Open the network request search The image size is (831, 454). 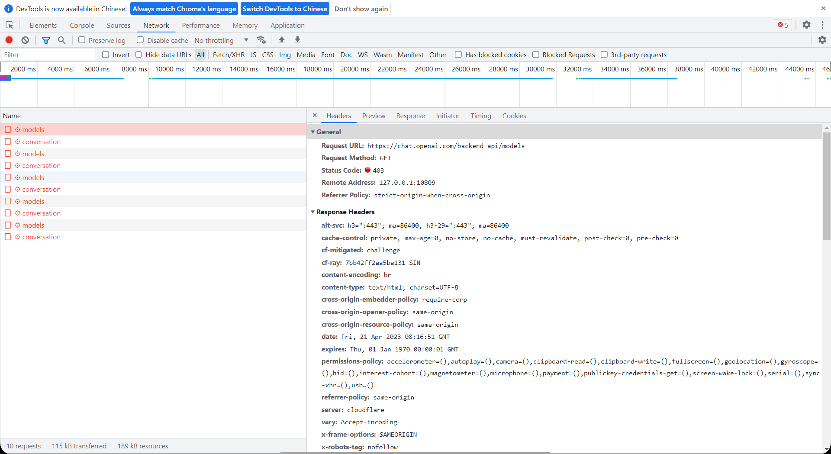click(x=61, y=40)
